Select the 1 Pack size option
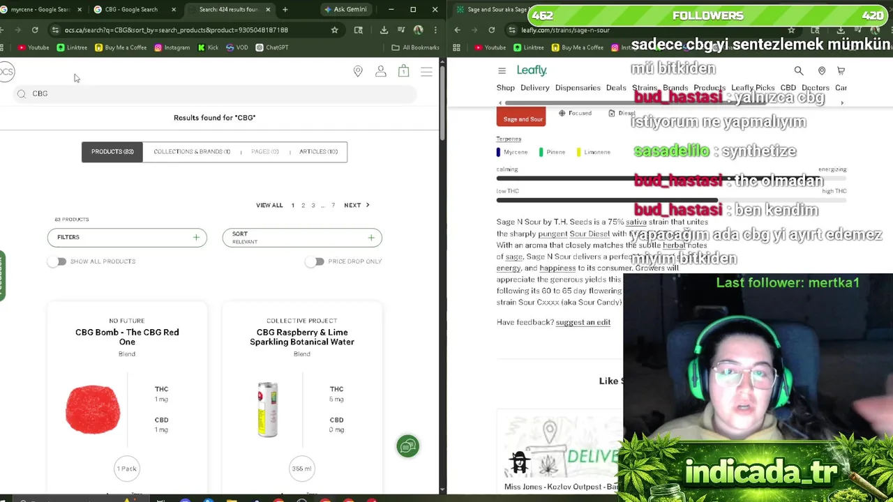893x502 pixels. tap(127, 469)
